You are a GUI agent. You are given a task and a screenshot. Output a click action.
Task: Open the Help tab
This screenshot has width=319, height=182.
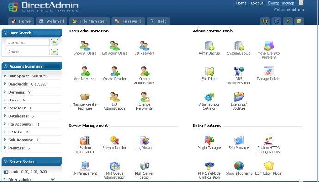click(x=158, y=21)
